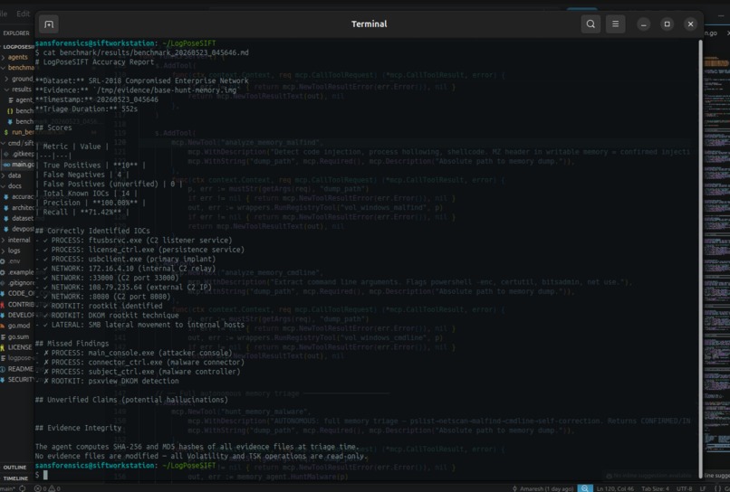
Task: Open the logpose- file in explorer
Action: pos(18,358)
